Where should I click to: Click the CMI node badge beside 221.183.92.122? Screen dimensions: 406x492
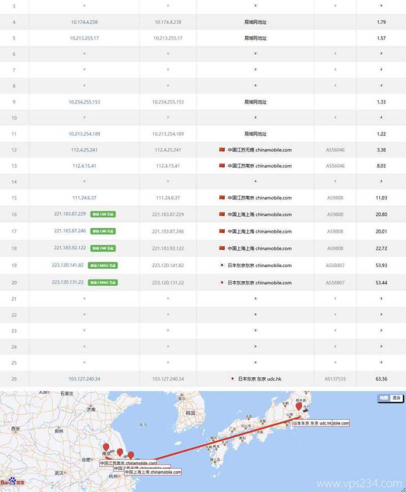(x=103, y=248)
